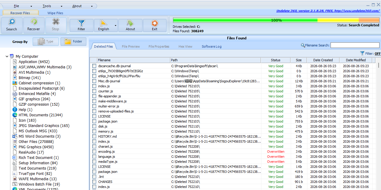Click the Exit toolbar button
This screenshot has height=190, width=381.
[x=155, y=25]
